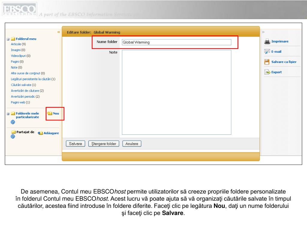Image resolution: width=307 pixels, height=230 pixels.
Task: Click into the Nume folder field
Action: point(176,42)
